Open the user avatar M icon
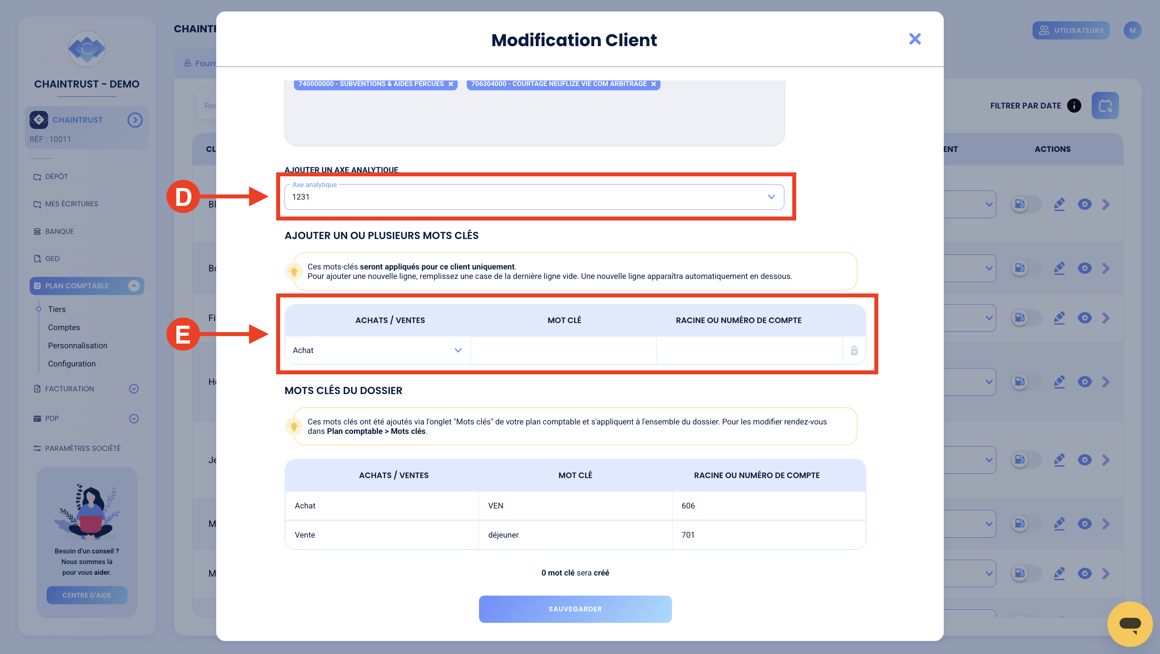This screenshot has width=1160, height=654. point(1132,31)
